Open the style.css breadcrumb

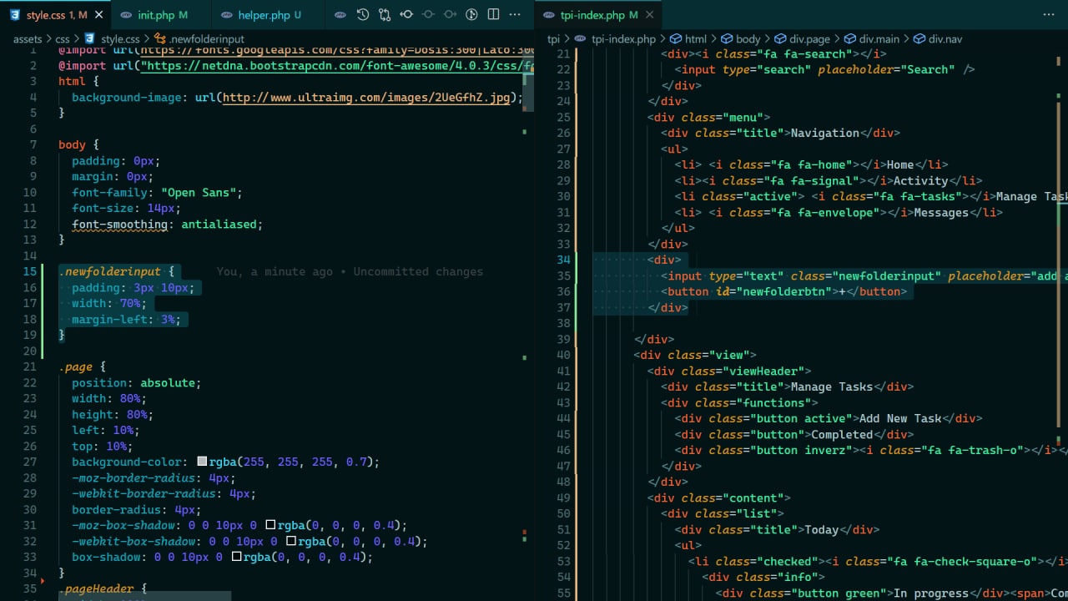[x=120, y=39]
